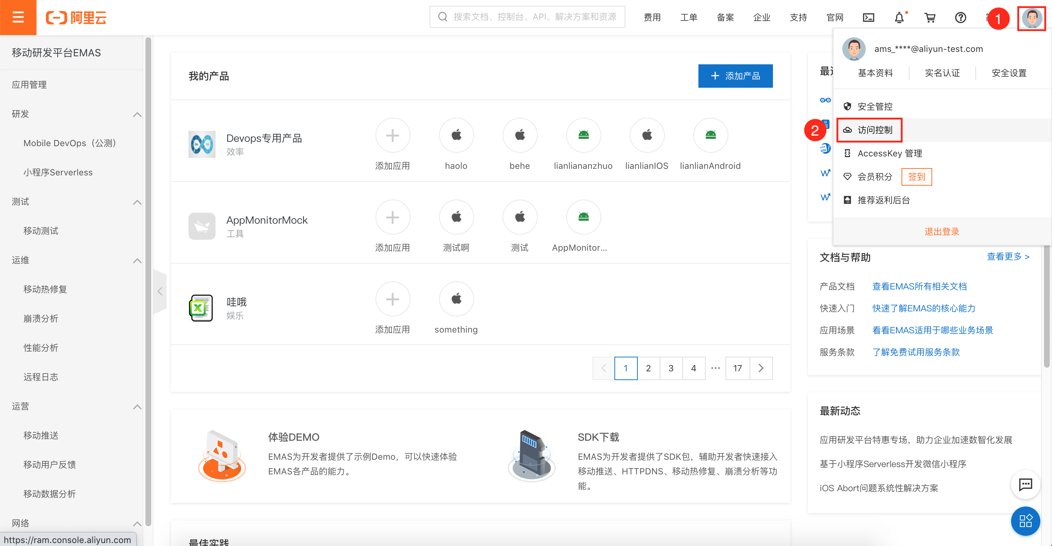1052x546 pixels.
Task: Open the chat feedback floating button
Action: pyautogui.click(x=1025, y=485)
